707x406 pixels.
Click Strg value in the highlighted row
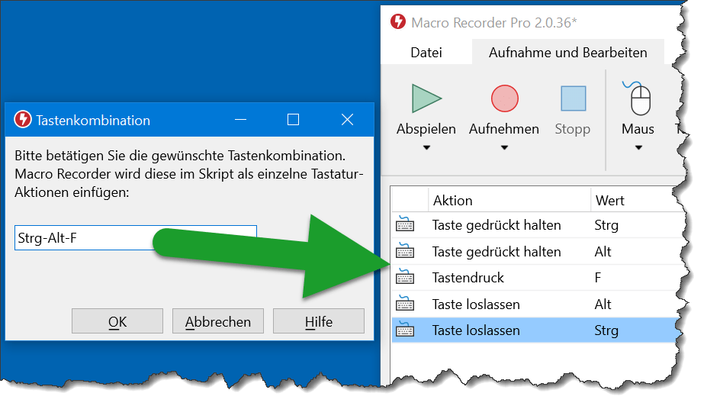point(606,330)
